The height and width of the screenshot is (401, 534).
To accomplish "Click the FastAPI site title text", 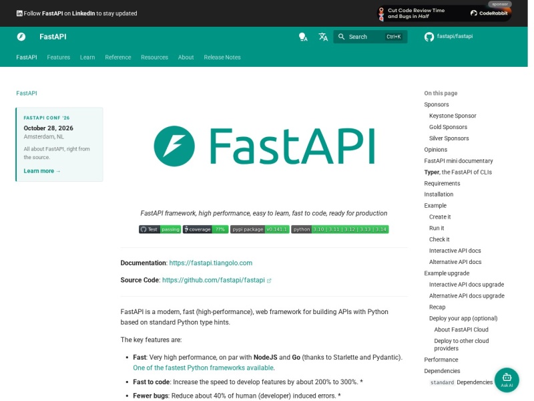I will 53,37.
